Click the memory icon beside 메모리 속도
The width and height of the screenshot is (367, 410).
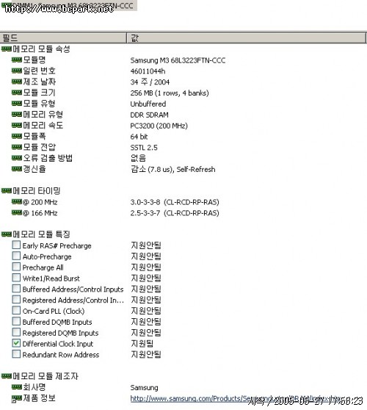(16, 125)
